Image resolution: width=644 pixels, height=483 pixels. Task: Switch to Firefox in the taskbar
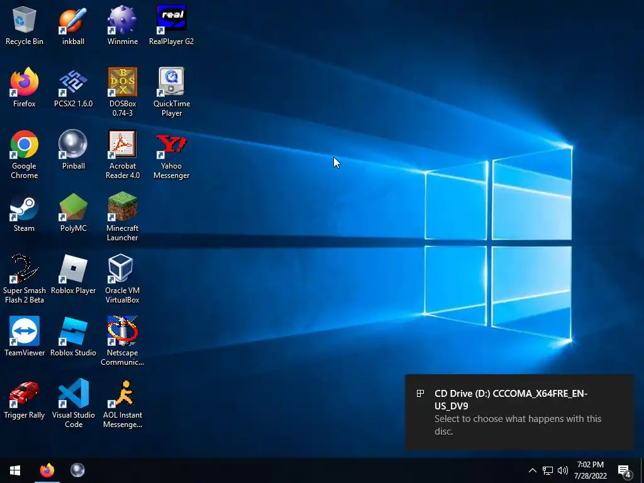point(47,470)
